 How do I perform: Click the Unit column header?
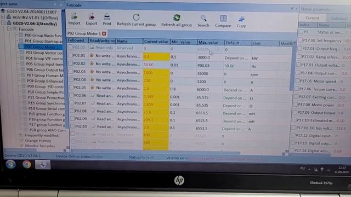(265, 43)
